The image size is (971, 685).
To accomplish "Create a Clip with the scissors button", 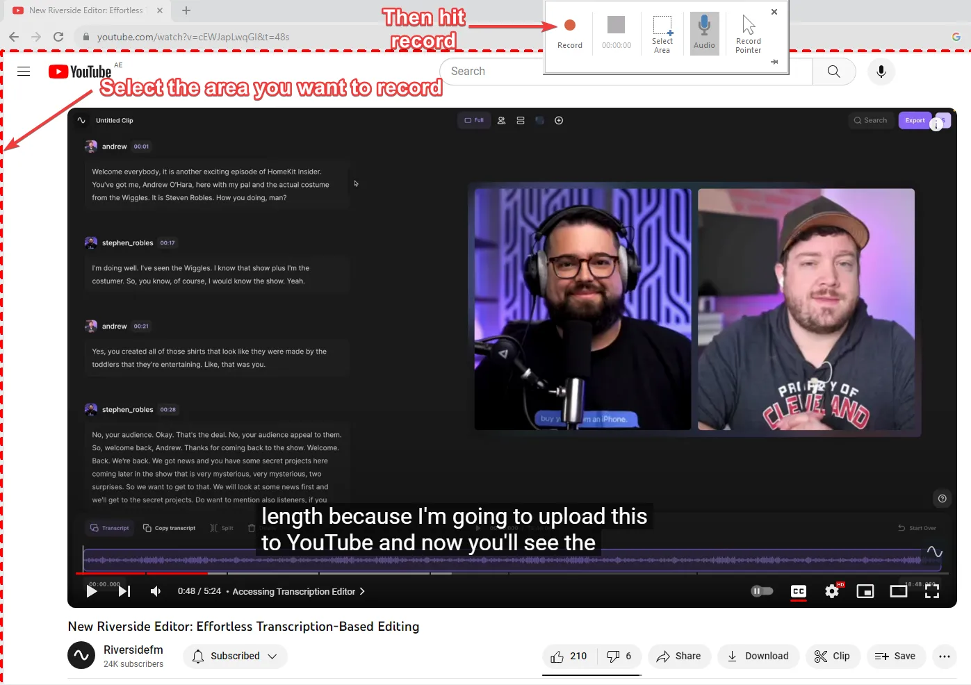I will click(x=833, y=657).
